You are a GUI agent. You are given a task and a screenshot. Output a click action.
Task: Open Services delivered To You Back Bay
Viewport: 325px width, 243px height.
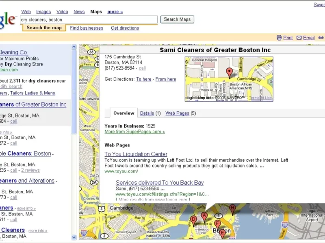click(160, 183)
